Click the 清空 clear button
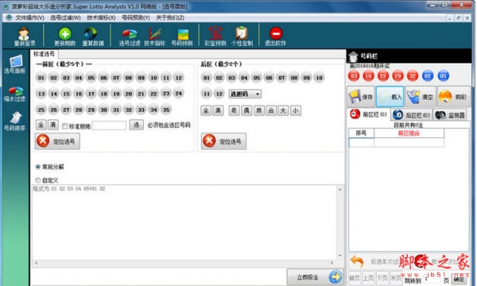Image resolution: width=477 pixels, height=286 pixels. pos(421,97)
